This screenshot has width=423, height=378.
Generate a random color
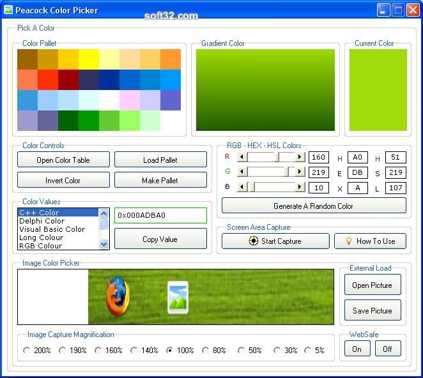314,206
